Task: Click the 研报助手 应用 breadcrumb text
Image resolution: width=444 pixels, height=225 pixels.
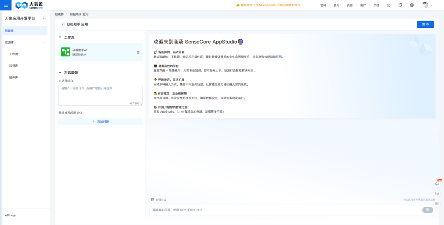Action: point(79,14)
